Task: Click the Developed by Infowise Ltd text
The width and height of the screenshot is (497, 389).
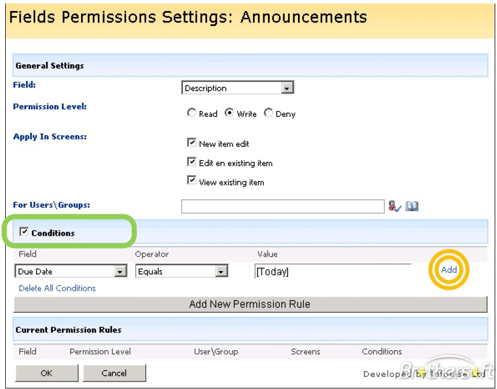Action: [x=424, y=373]
